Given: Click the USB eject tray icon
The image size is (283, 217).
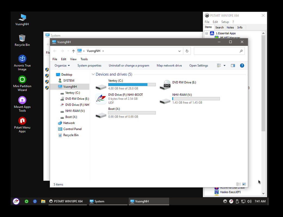Looking at the screenshot, I should point(237,201).
